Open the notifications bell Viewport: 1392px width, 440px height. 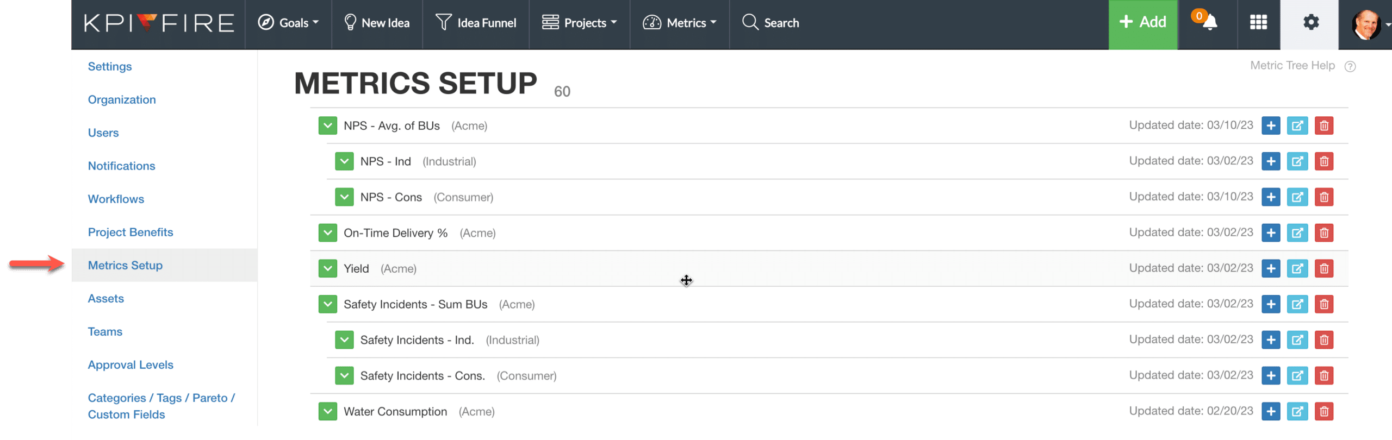[x=1209, y=23]
